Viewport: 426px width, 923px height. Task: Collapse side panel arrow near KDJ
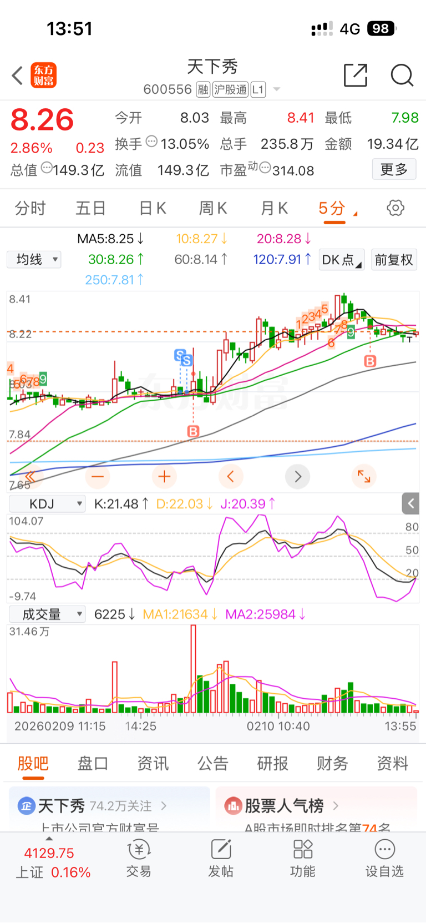410,503
